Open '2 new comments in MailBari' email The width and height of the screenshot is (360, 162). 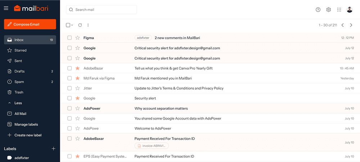(x=177, y=38)
